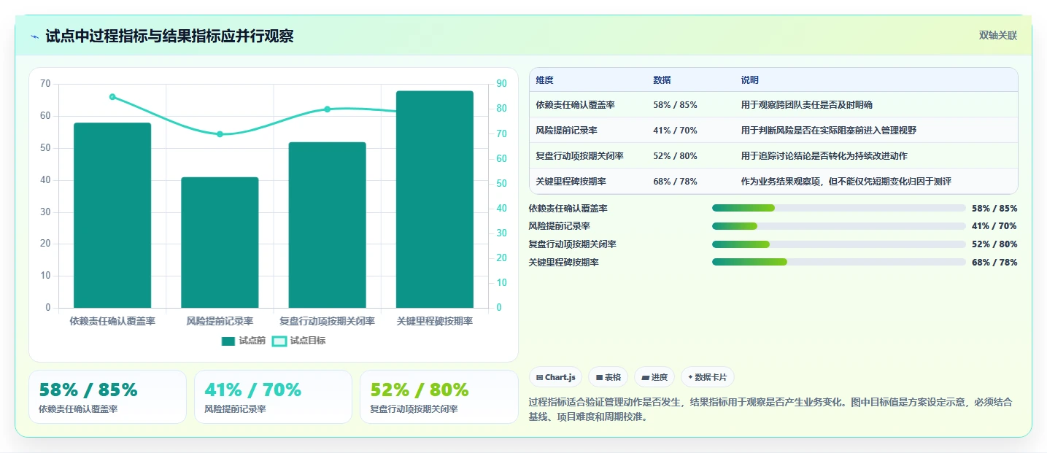Image resolution: width=1047 pixels, height=453 pixels.
Task: Click the diamond icon in 数据卡片 chip
Action: (690, 377)
